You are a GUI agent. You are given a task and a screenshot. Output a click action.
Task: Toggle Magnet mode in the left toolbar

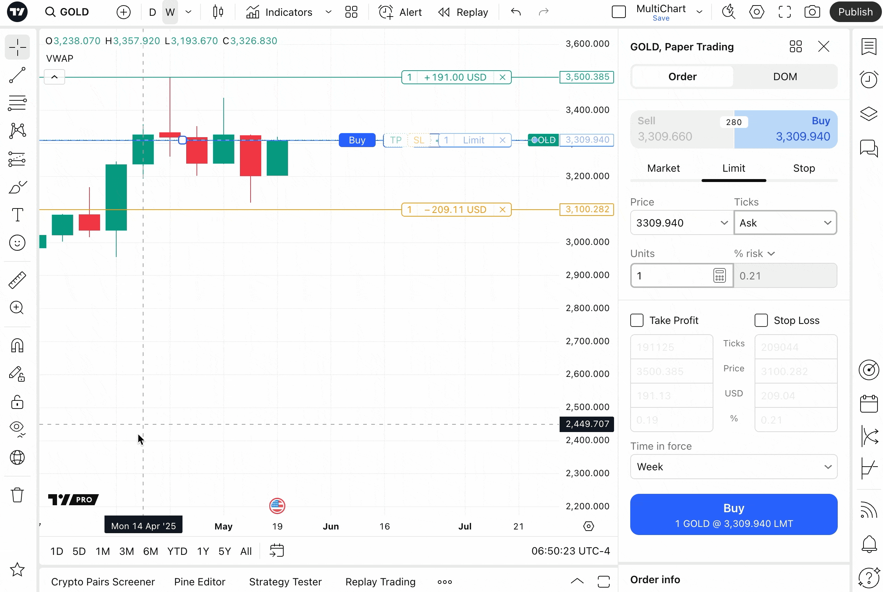17,346
